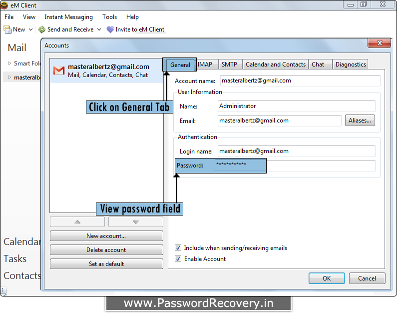This screenshot has width=397, height=313.
Task: Click the Cancel button
Action: point(367,278)
